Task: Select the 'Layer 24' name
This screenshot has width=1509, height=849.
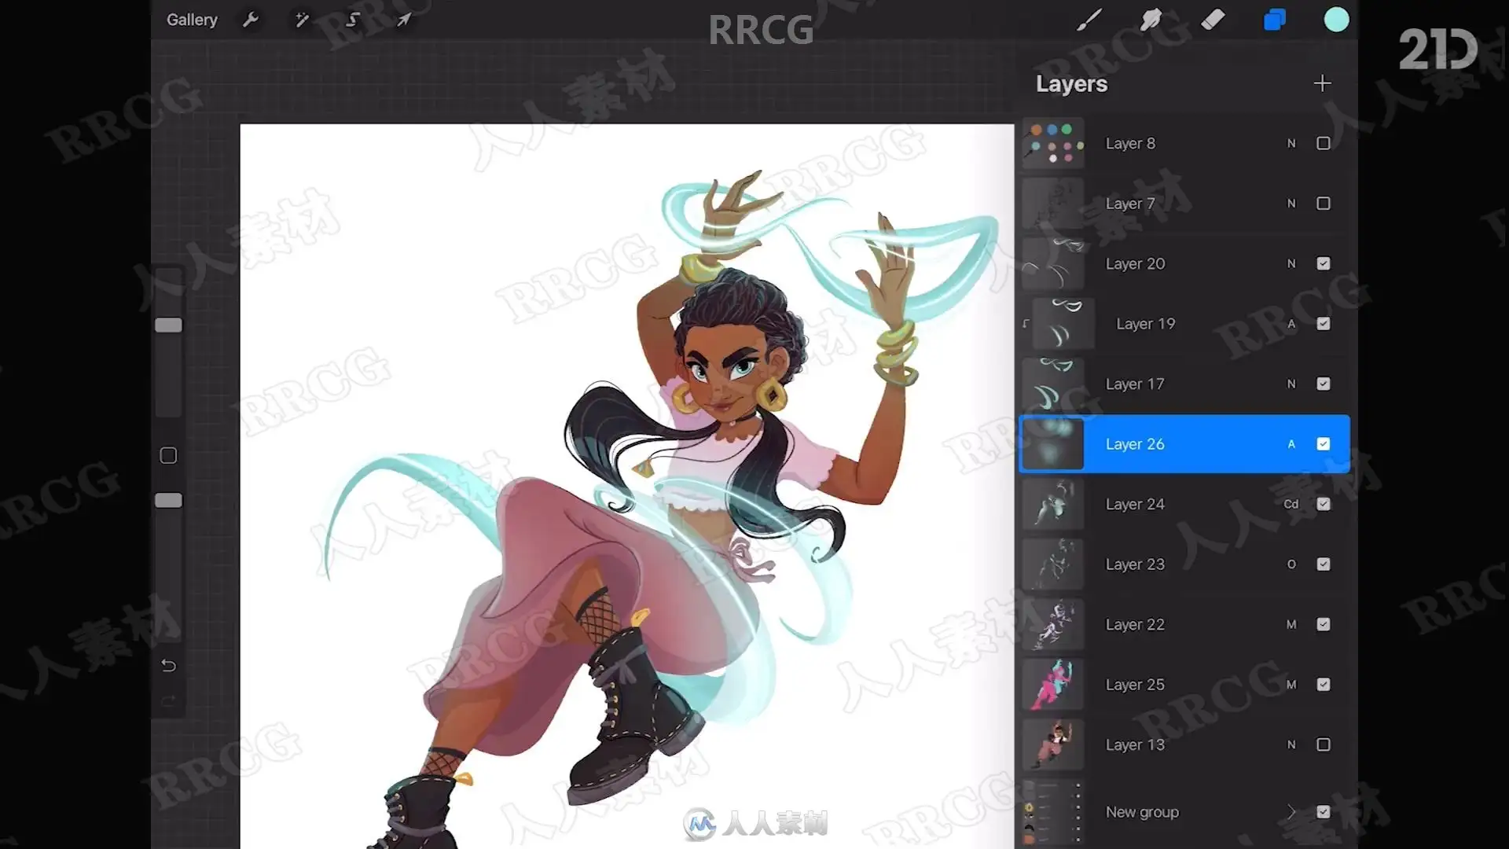Action: pyautogui.click(x=1135, y=504)
